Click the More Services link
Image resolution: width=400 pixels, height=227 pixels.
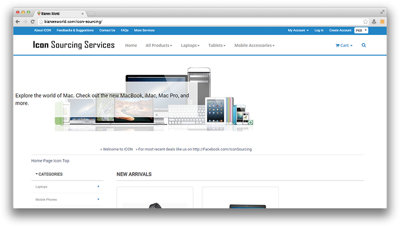pyautogui.click(x=145, y=30)
